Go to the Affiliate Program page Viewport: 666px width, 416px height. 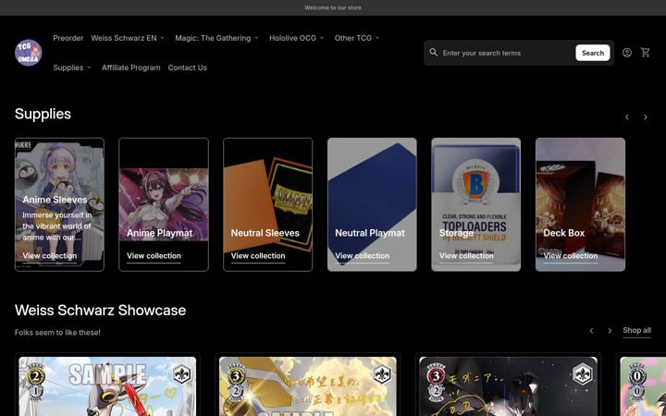tap(130, 67)
